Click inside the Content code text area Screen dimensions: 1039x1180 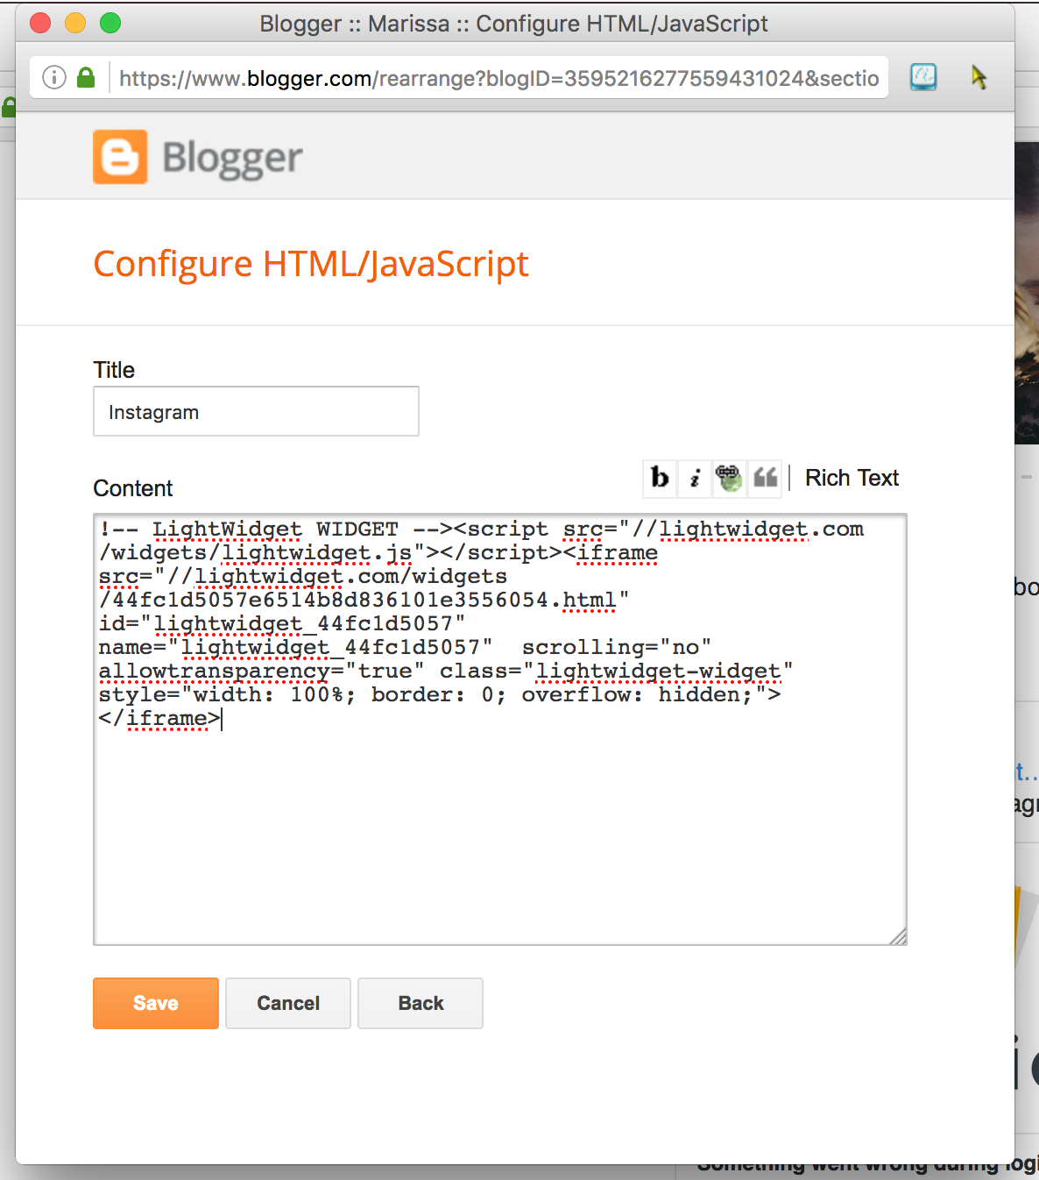tap(499, 729)
